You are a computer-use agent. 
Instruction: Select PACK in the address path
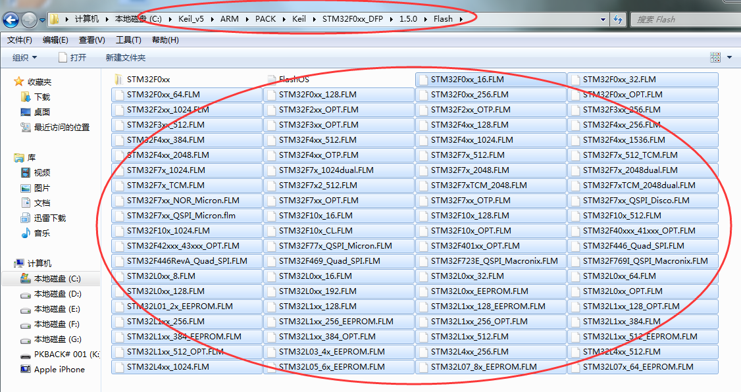pos(265,19)
